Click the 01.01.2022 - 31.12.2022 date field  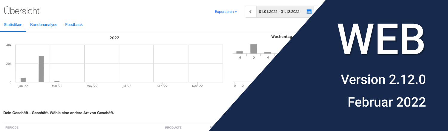tap(279, 12)
